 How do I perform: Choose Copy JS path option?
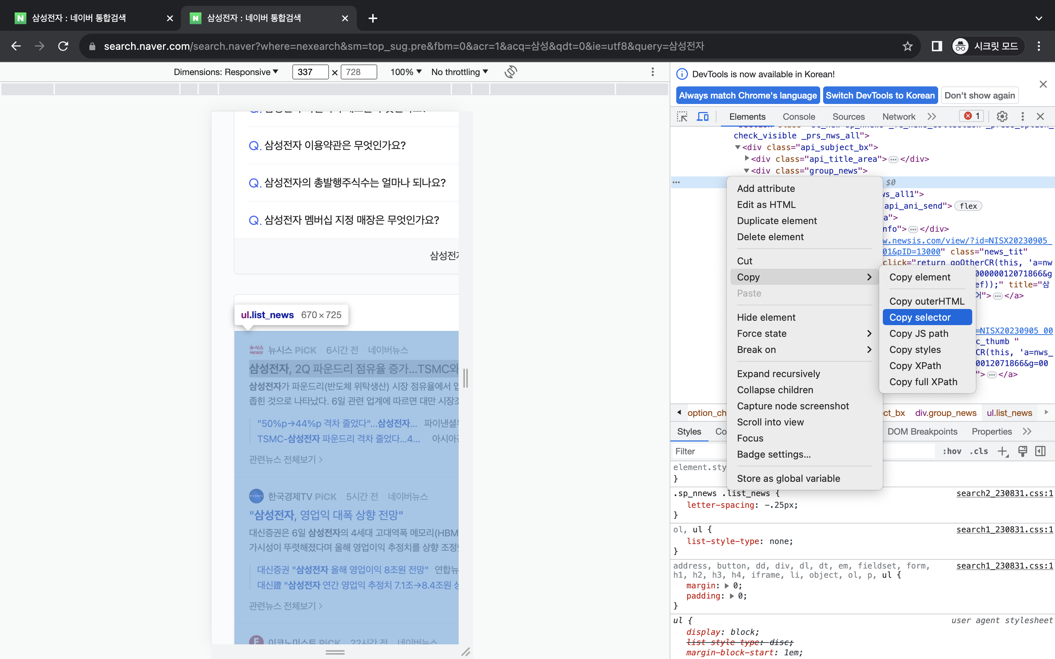pyautogui.click(x=927, y=334)
